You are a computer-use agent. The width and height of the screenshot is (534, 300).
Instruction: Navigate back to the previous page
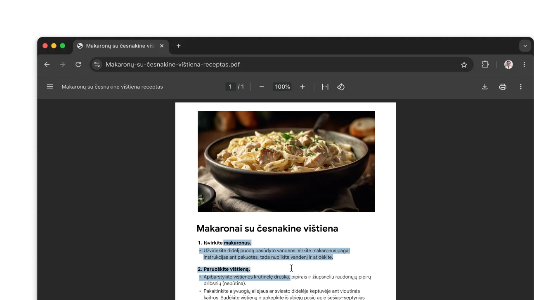click(x=47, y=64)
